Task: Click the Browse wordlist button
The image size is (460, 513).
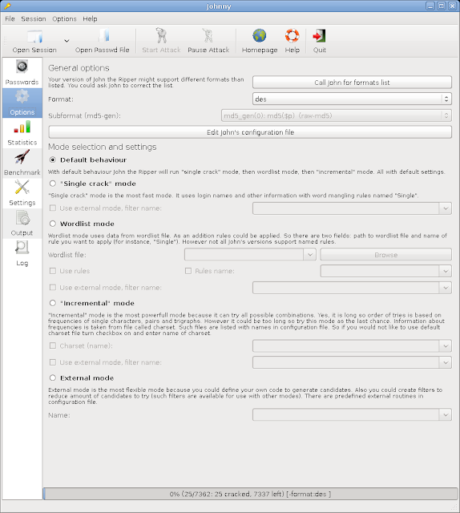Action: click(386, 255)
